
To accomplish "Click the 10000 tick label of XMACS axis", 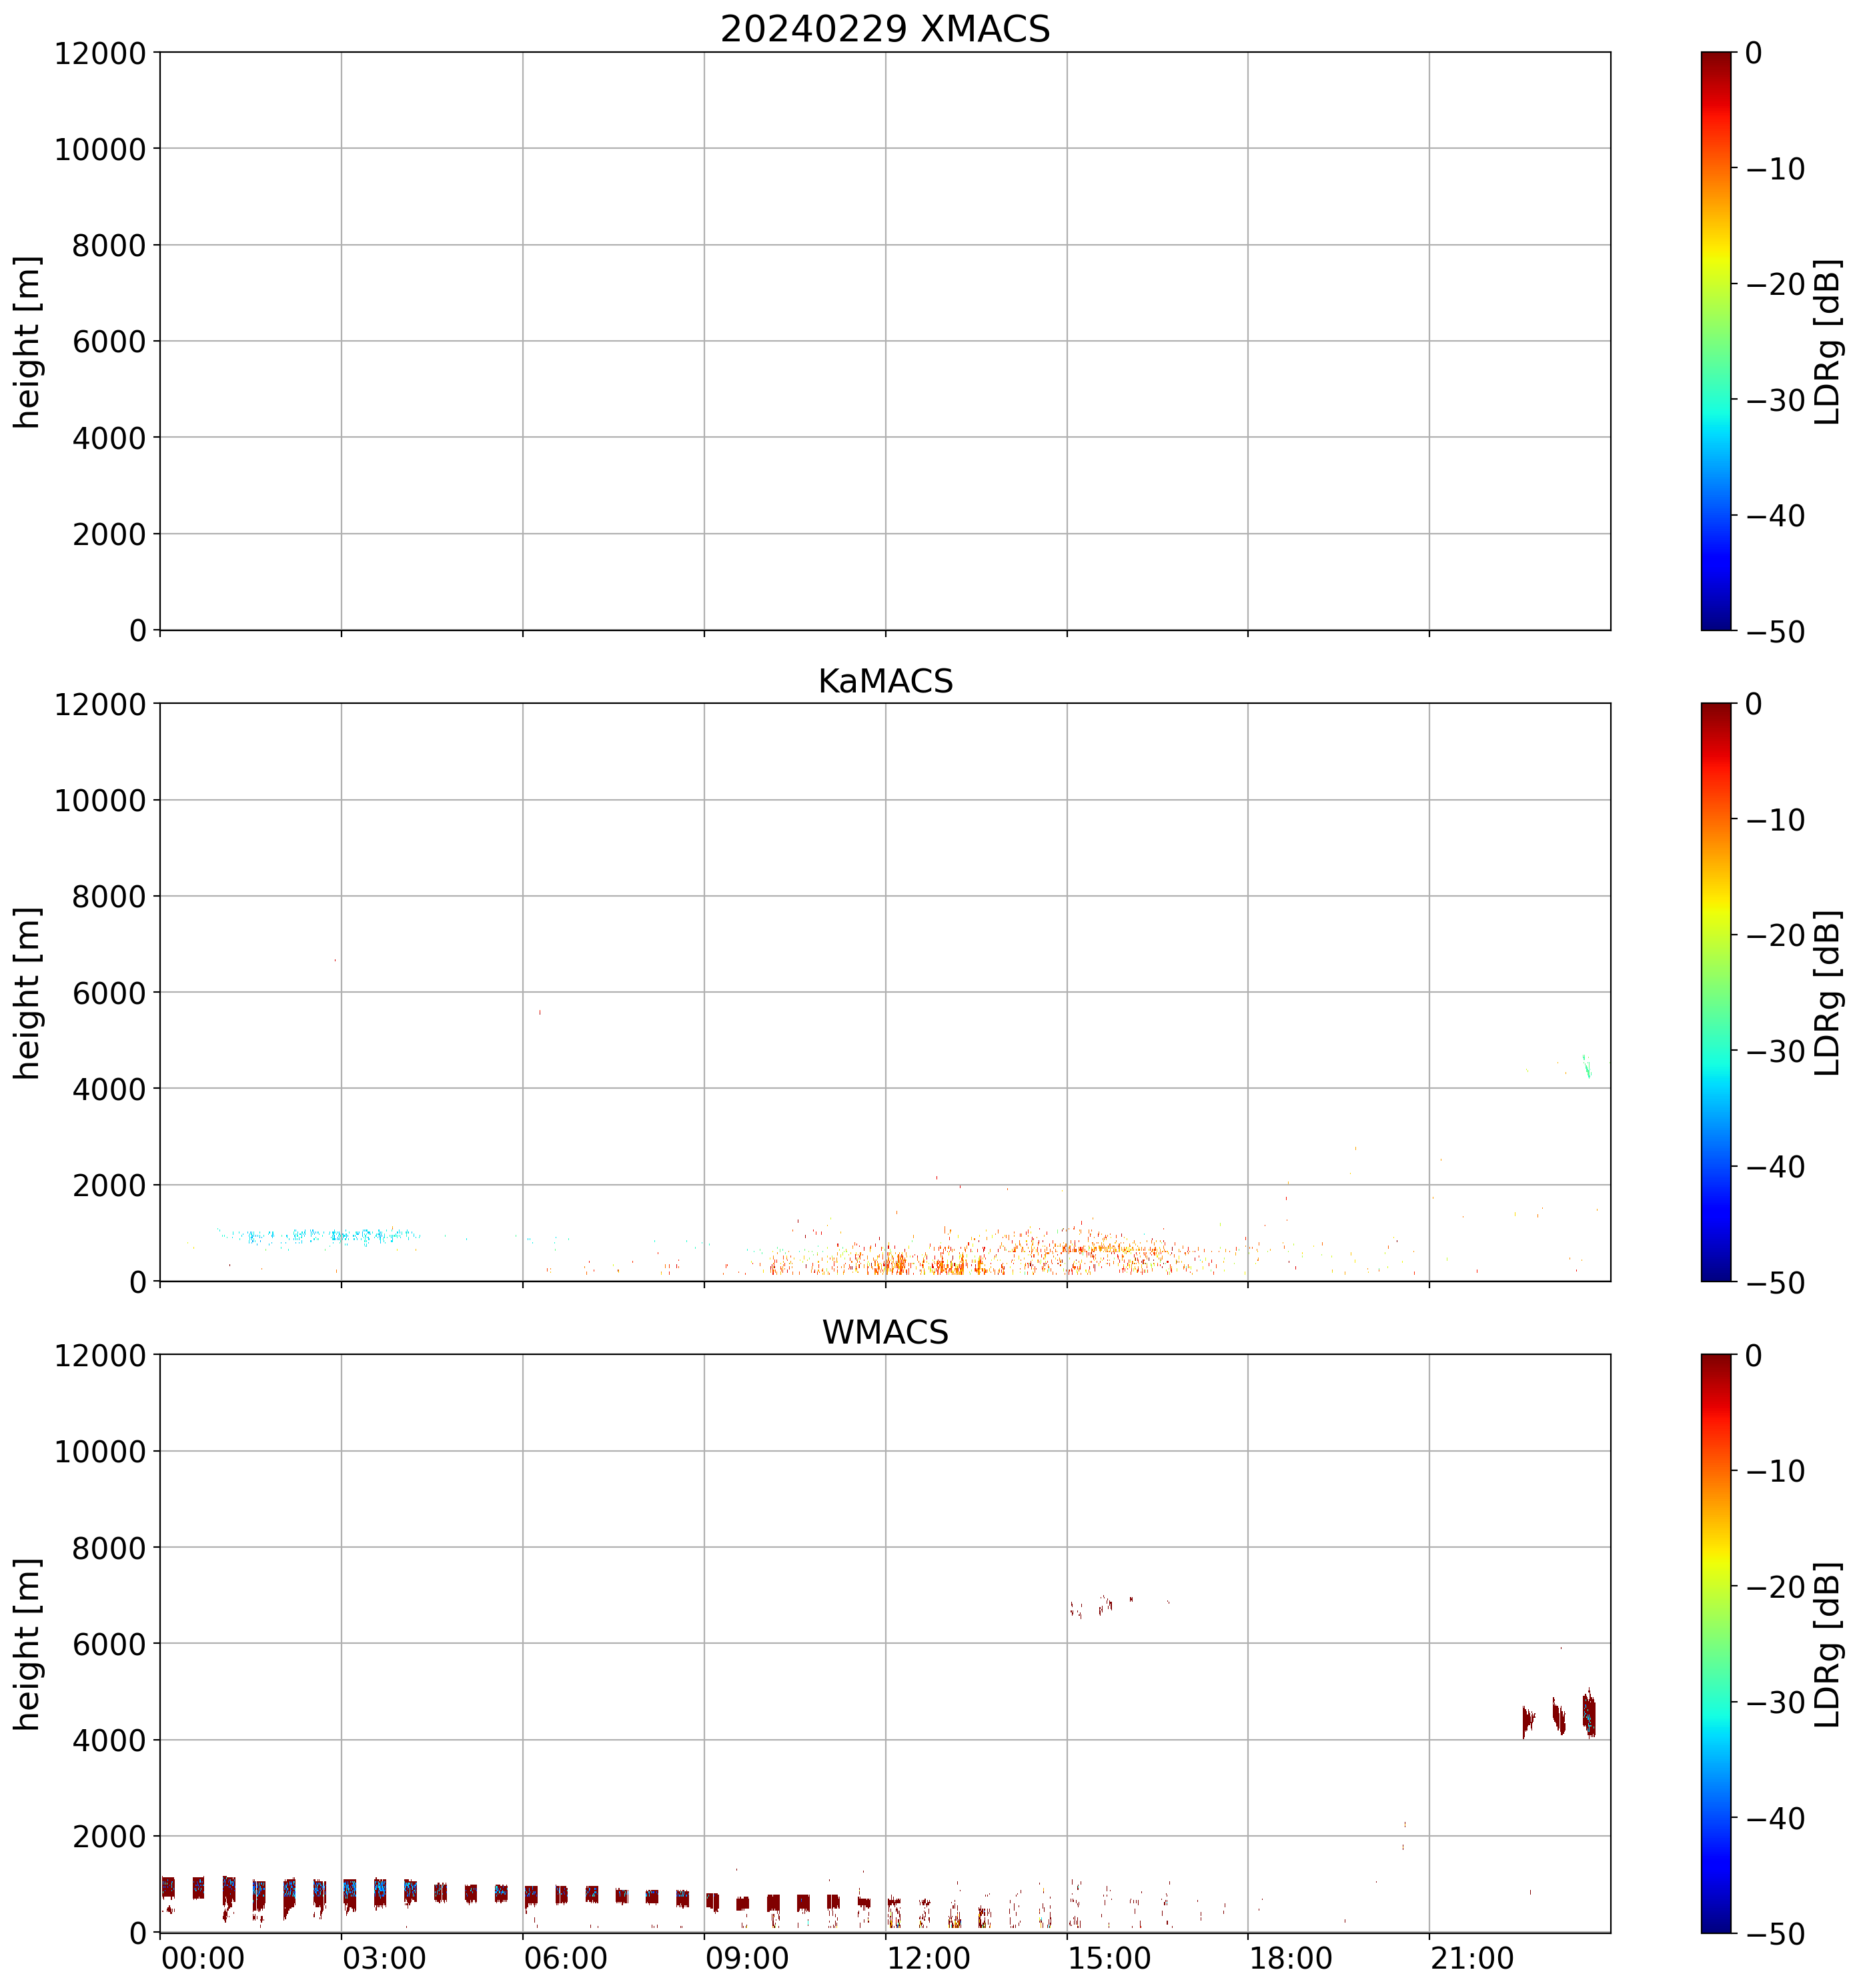I will click(x=100, y=149).
